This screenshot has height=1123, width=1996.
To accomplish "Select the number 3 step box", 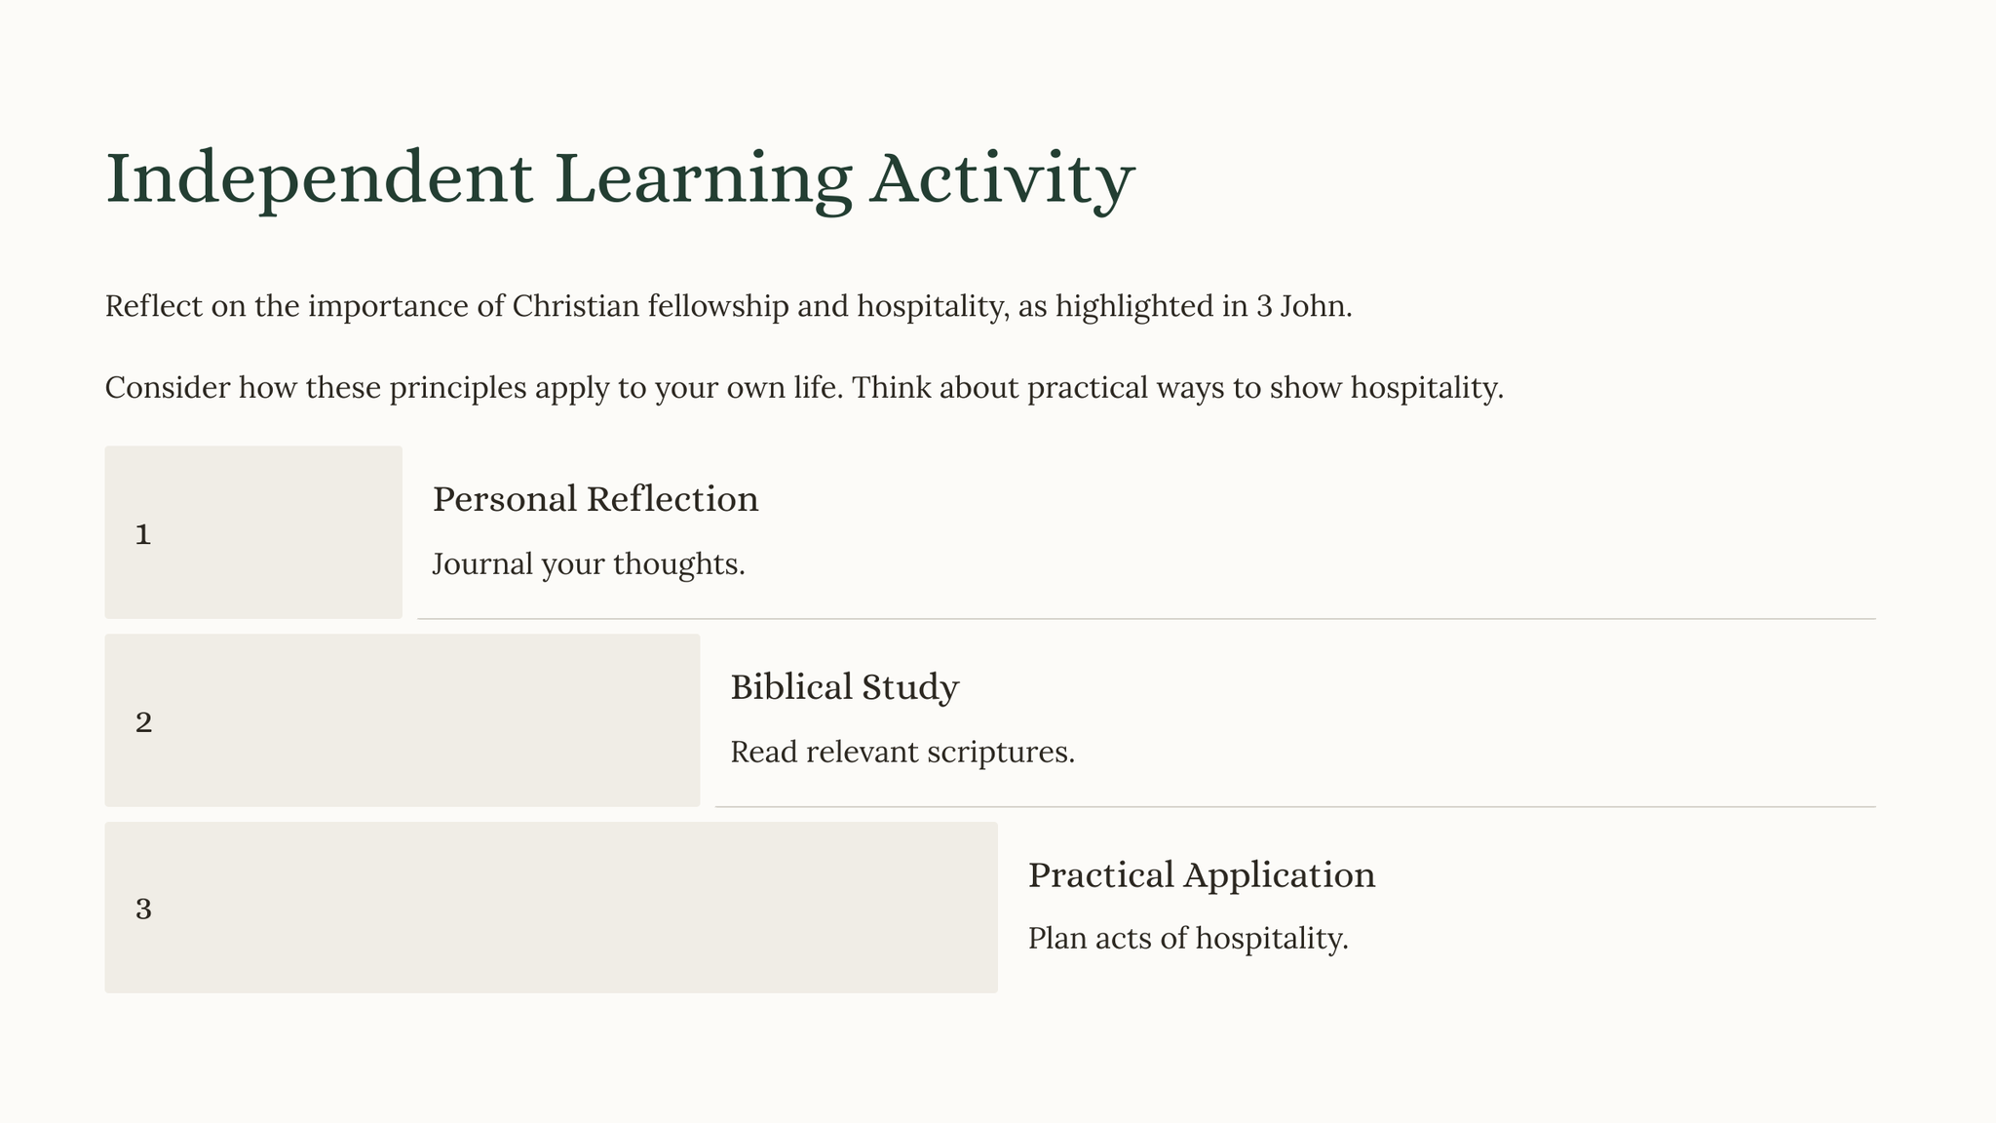I will (551, 908).
